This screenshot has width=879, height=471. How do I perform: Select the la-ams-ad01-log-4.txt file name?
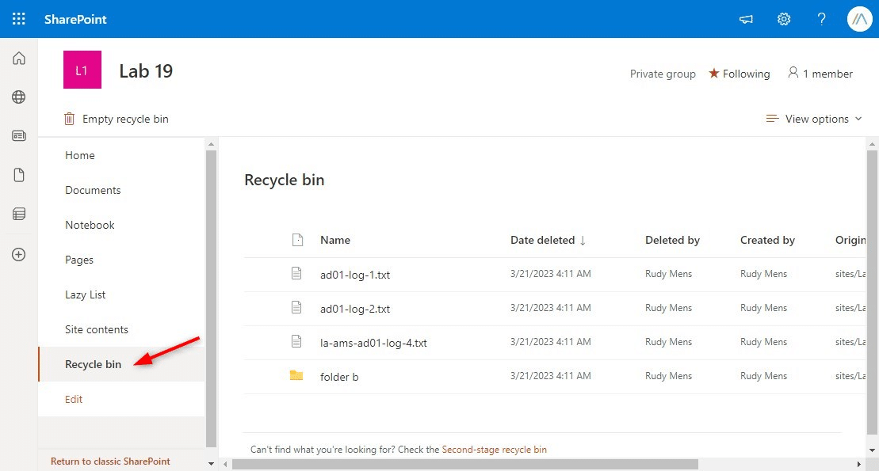pos(373,343)
